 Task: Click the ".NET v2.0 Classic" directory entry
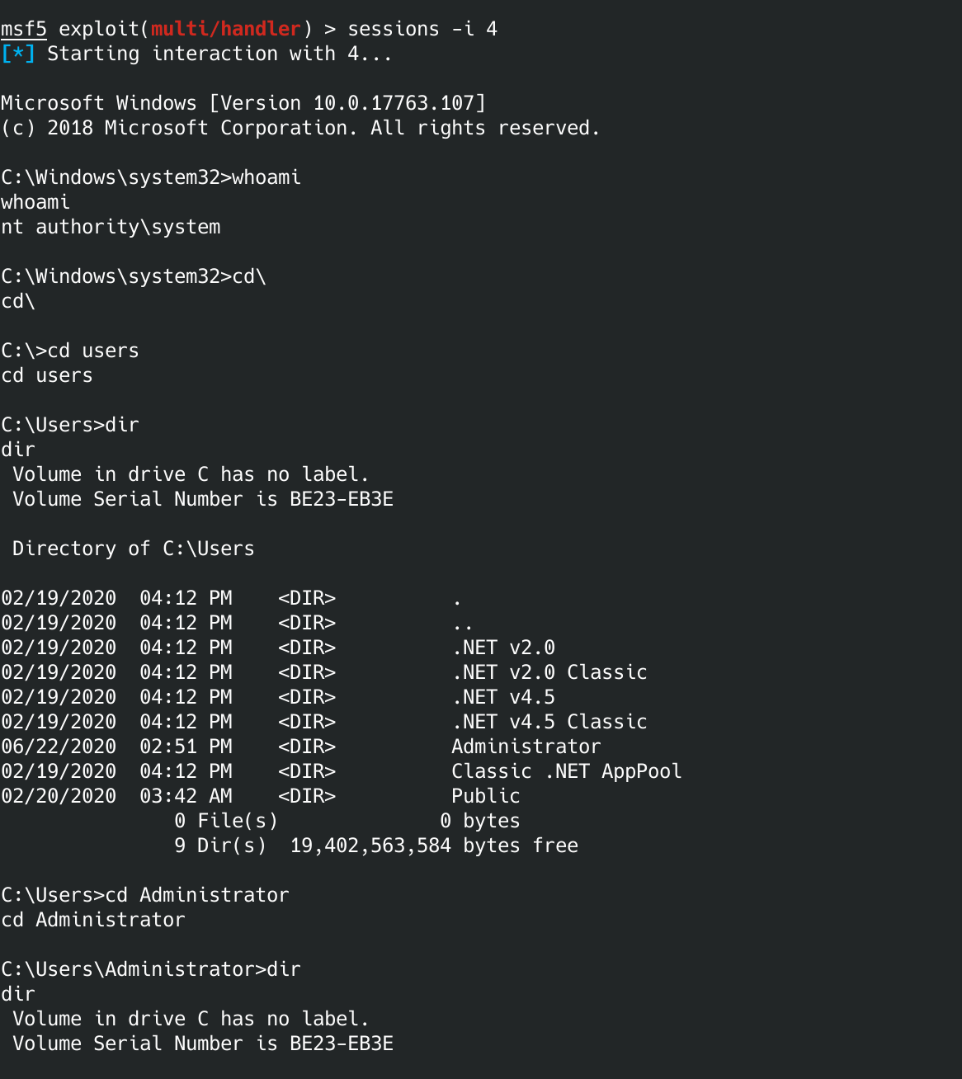[x=549, y=672]
